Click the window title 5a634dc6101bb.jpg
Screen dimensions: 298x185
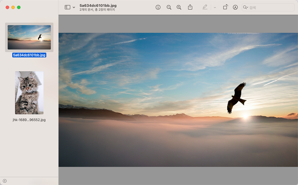[x=97, y=5]
